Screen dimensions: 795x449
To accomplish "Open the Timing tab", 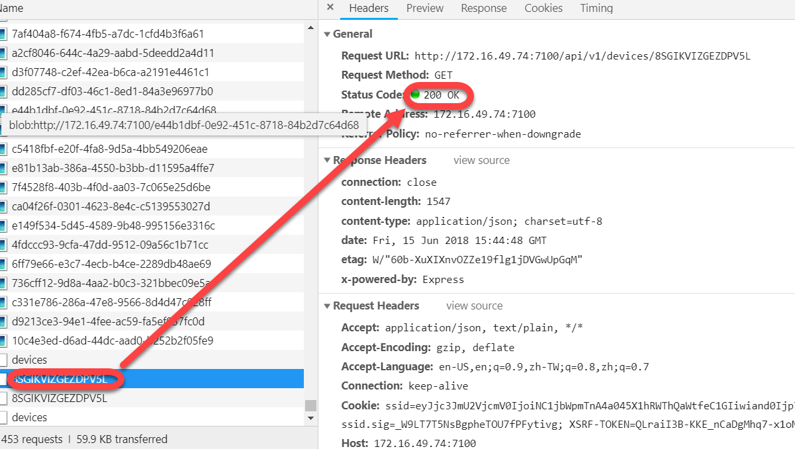I will tap(595, 9).
